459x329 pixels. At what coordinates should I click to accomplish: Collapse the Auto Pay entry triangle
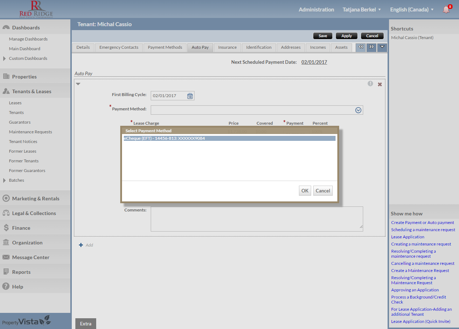[78, 84]
